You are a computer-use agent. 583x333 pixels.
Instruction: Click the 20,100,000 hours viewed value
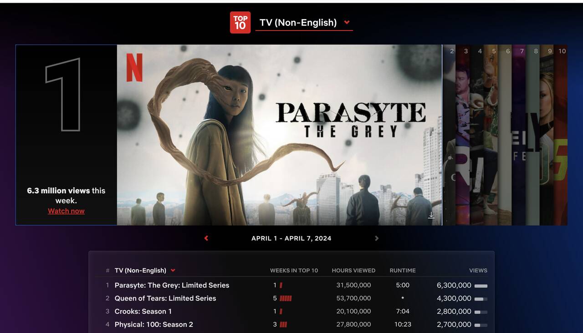pyautogui.click(x=353, y=312)
